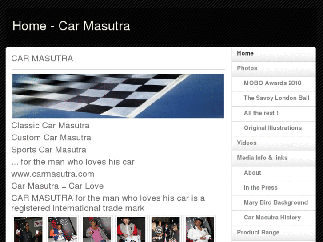
Task: Click 'Car Masutra = Car Love' text
Action: pyautogui.click(x=57, y=186)
